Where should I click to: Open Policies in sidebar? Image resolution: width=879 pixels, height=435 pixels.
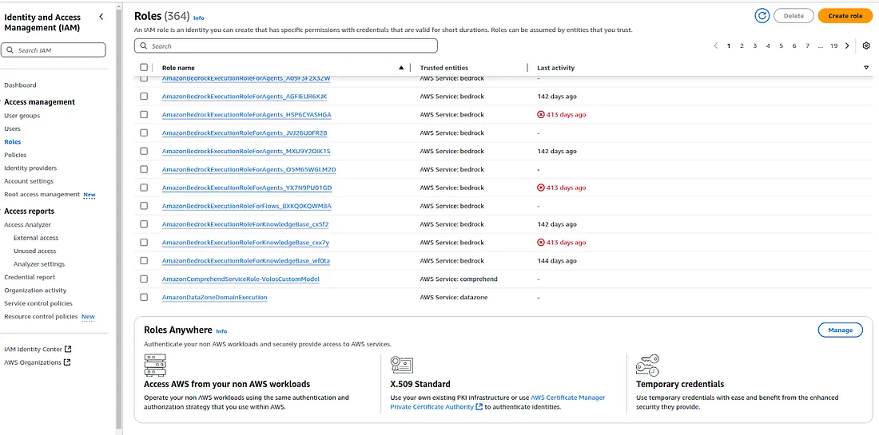[x=15, y=155]
